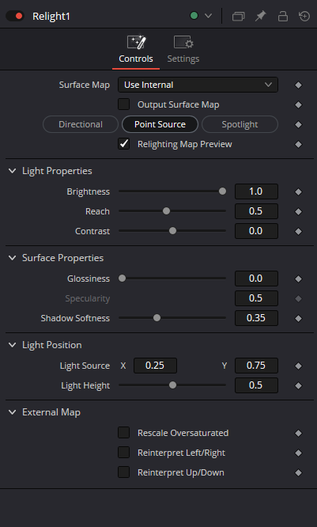Adjust the Shadow Softness slider
Image resolution: width=317 pixels, height=527 pixels.
pyautogui.click(x=172, y=318)
